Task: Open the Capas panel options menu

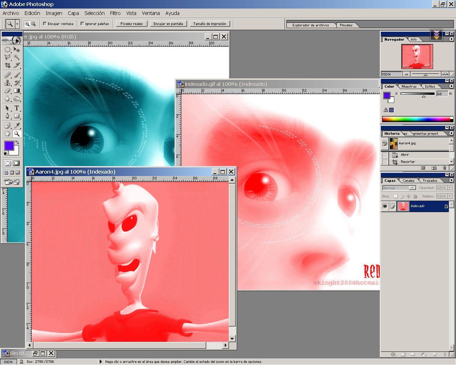Action: (451, 180)
